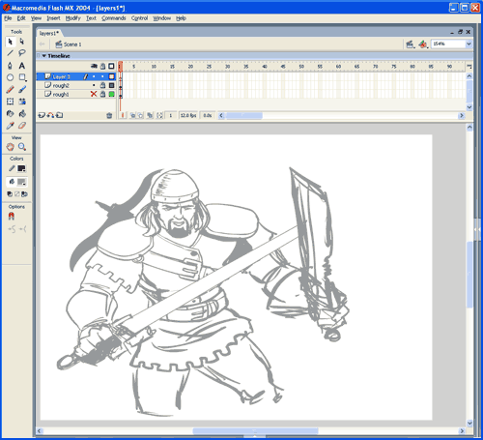Click the Insert Layer icon
Viewport: 483px width, 440px height.
pos(42,115)
